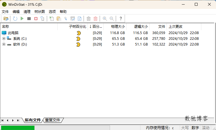Screen dimensions: 216x130
Task: Click the 102,322 file count cell
Action: pyautogui.click(x=159, y=44)
